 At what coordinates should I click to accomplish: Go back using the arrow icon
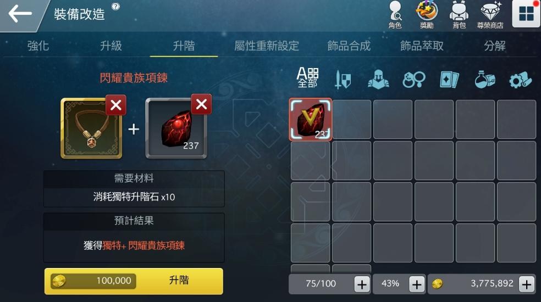coord(20,14)
